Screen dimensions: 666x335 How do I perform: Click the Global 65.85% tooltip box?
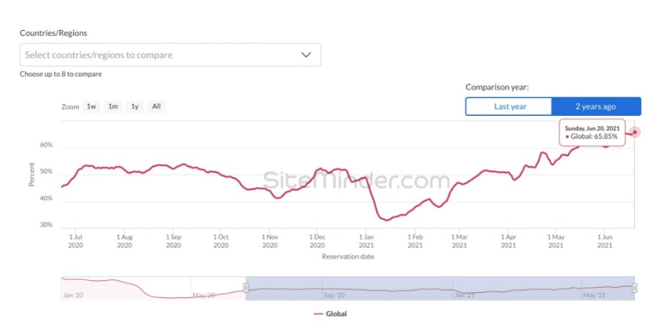click(592, 133)
